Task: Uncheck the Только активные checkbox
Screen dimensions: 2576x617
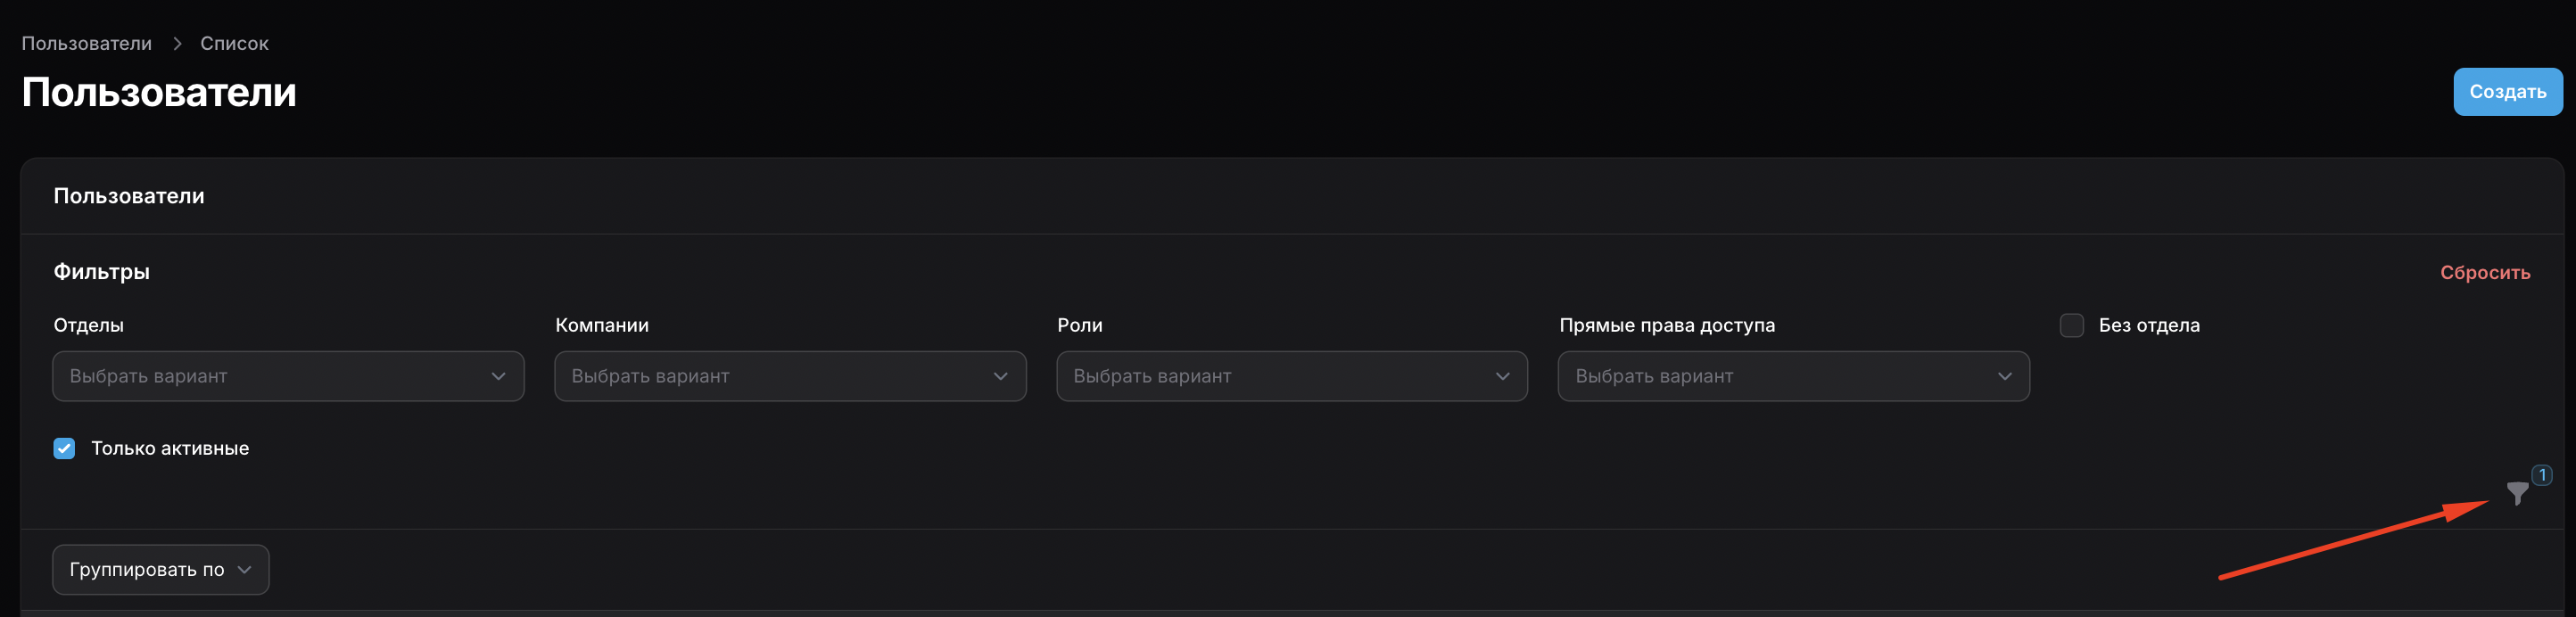Action: coord(64,449)
